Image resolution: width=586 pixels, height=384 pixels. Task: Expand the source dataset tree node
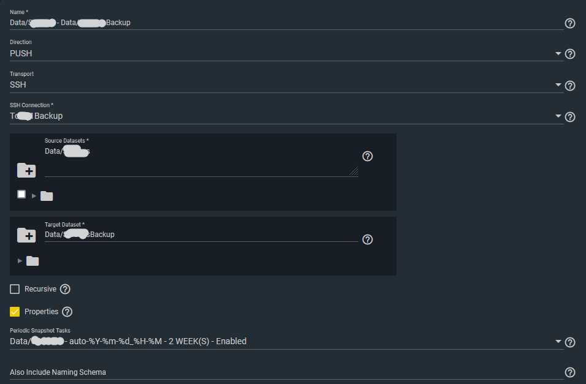click(x=34, y=195)
